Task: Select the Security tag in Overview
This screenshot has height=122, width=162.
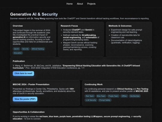Action: pyautogui.click(x=25, y=49)
